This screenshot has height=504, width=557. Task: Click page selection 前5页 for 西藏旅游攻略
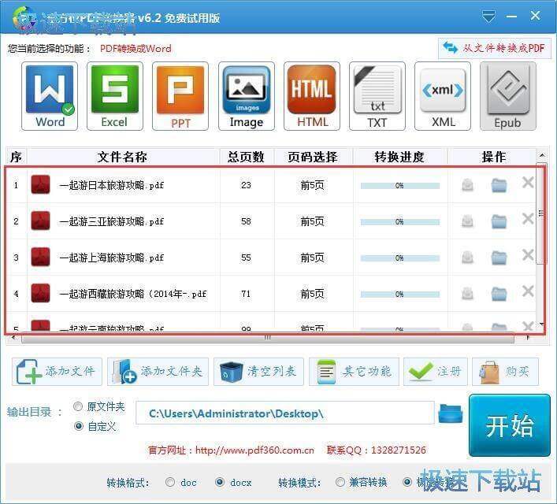click(312, 294)
